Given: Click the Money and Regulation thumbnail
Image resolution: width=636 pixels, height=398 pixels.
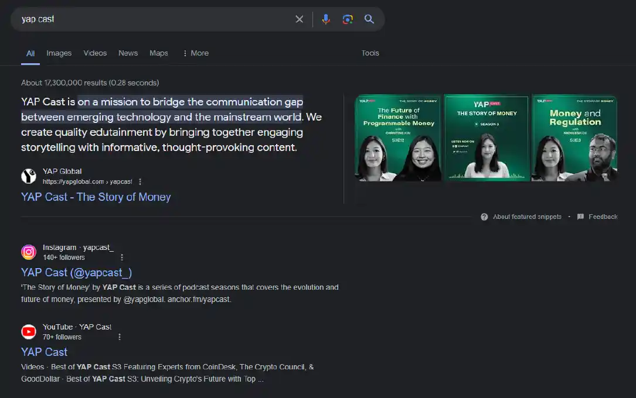Looking at the screenshot, I should coord(574,138).
